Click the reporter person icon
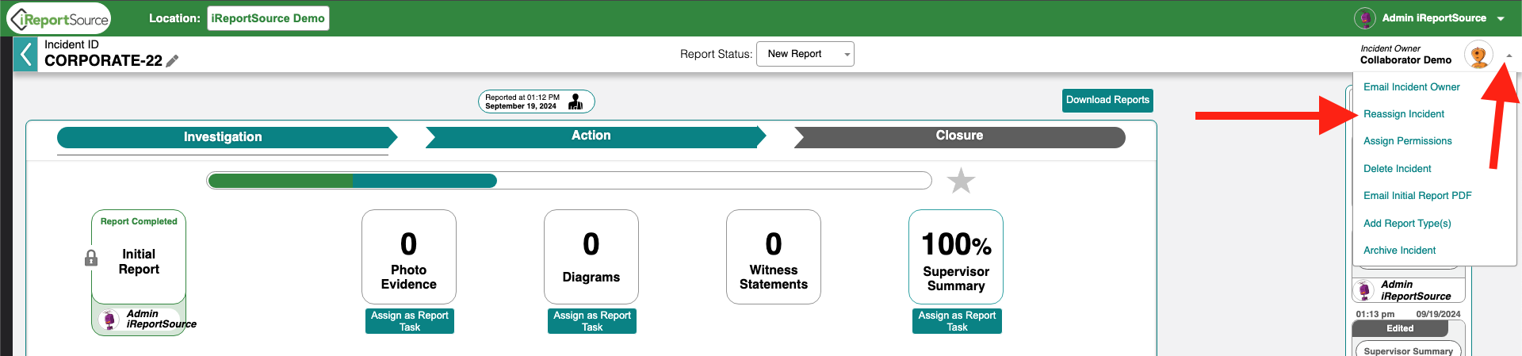 tap(576, 101)
